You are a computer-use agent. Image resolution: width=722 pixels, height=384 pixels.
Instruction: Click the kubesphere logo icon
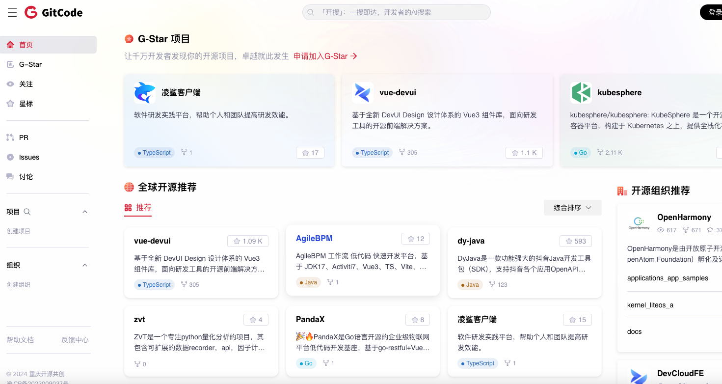pyautogui.click(x=581, y=92)
